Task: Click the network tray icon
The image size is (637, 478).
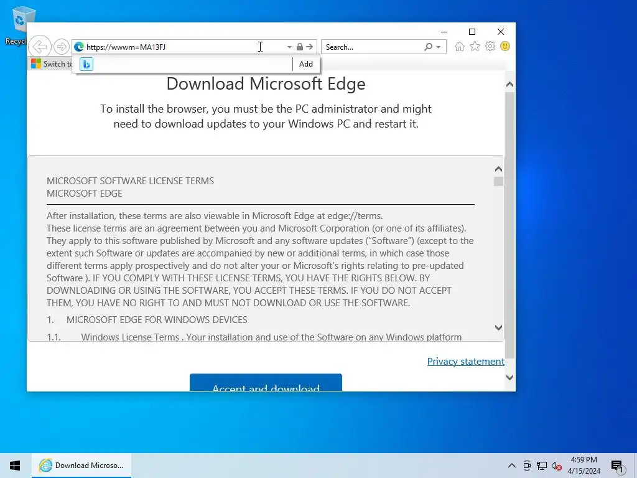Action: (542, 466)
